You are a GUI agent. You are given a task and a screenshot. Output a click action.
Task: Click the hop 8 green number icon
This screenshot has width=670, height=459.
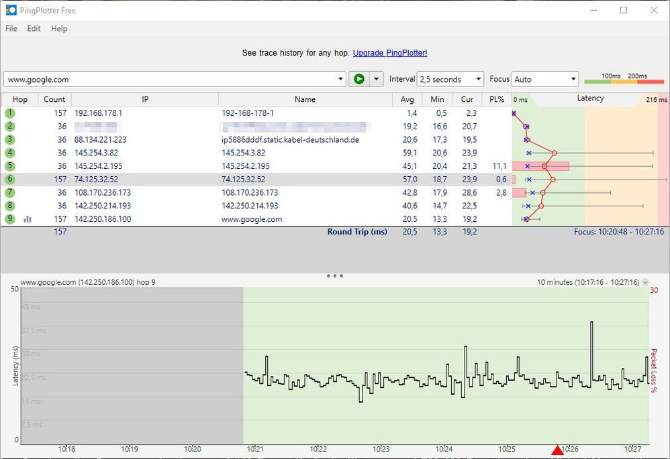click(x=10, y=206)
